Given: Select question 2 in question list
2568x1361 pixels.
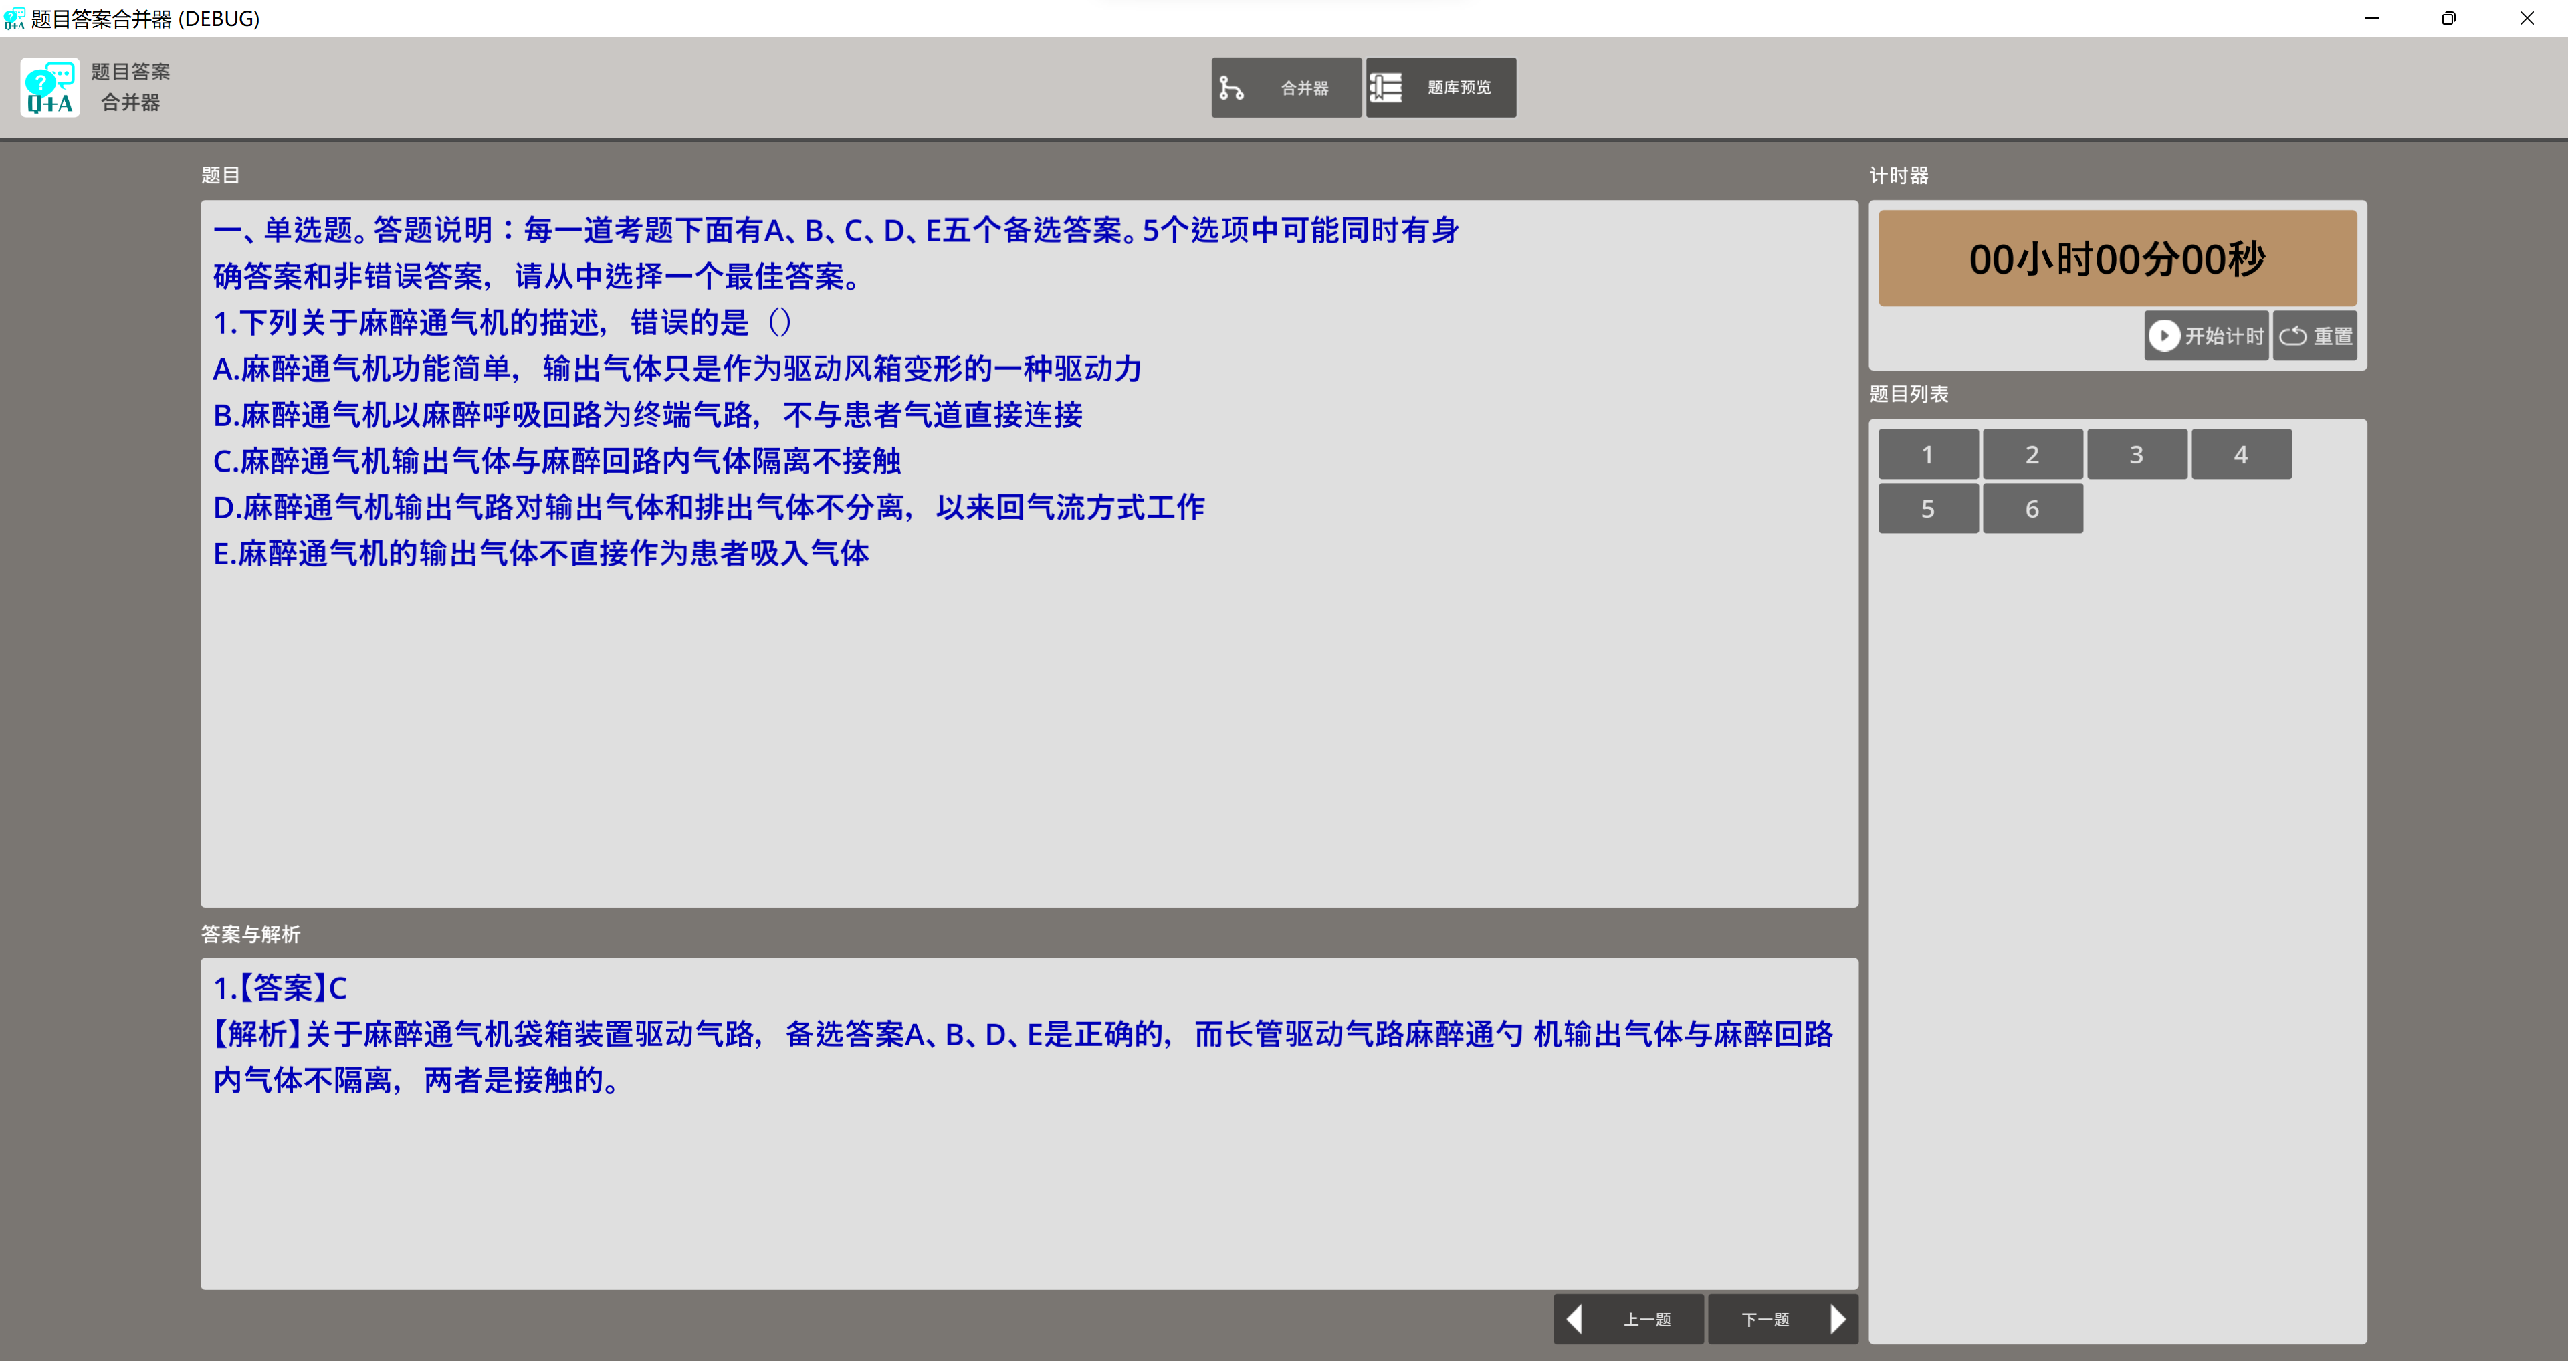Looking at the screenshot, I should click(2032, 455).
